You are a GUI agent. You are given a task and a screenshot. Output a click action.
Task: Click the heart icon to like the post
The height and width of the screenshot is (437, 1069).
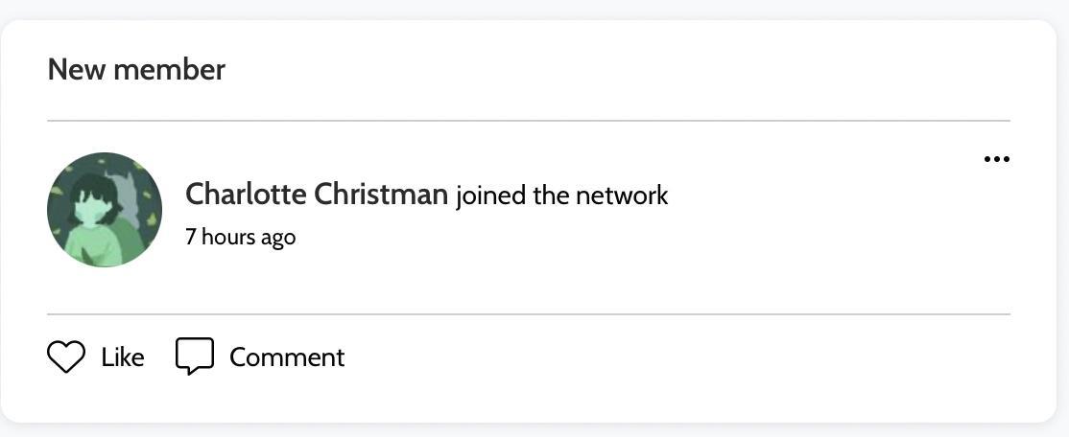(66, 357)
